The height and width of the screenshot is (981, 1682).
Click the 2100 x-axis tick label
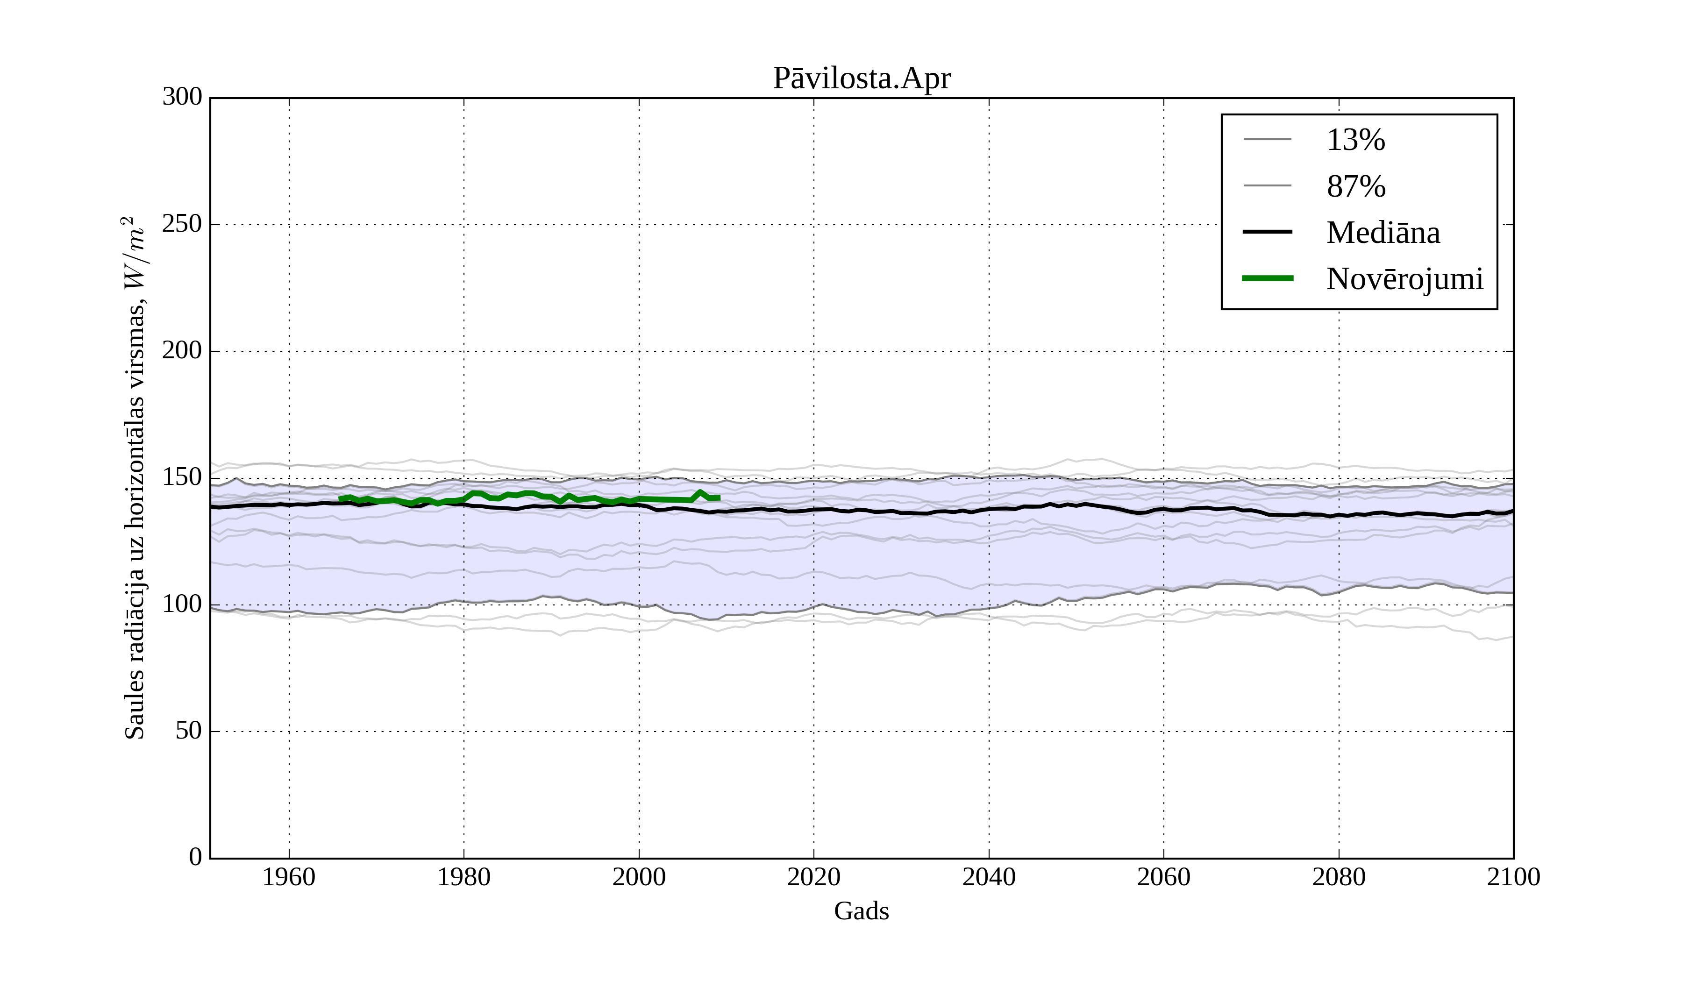(x=1513, y=877)
